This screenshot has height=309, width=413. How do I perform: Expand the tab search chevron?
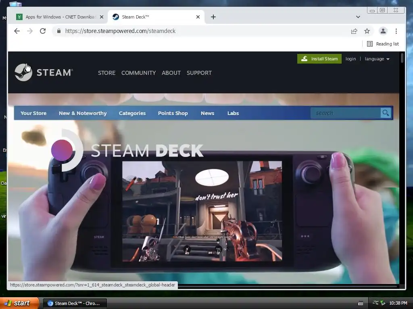pos(358,17)
